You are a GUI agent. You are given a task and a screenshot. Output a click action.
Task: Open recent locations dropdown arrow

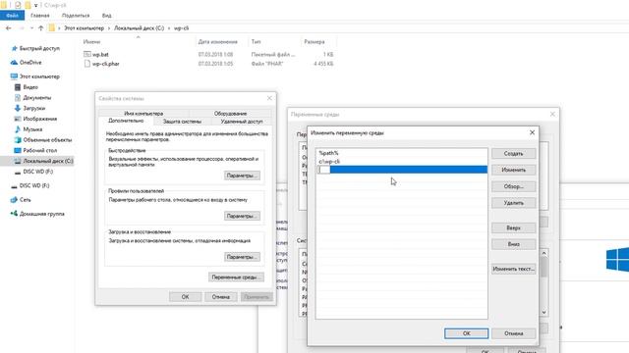31,28
